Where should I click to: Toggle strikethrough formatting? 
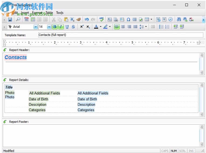coord(73,27)
